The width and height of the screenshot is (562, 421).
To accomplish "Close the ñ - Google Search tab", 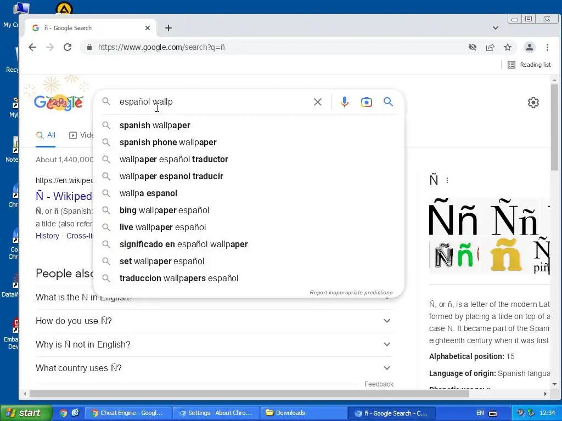I will point(147,28).
